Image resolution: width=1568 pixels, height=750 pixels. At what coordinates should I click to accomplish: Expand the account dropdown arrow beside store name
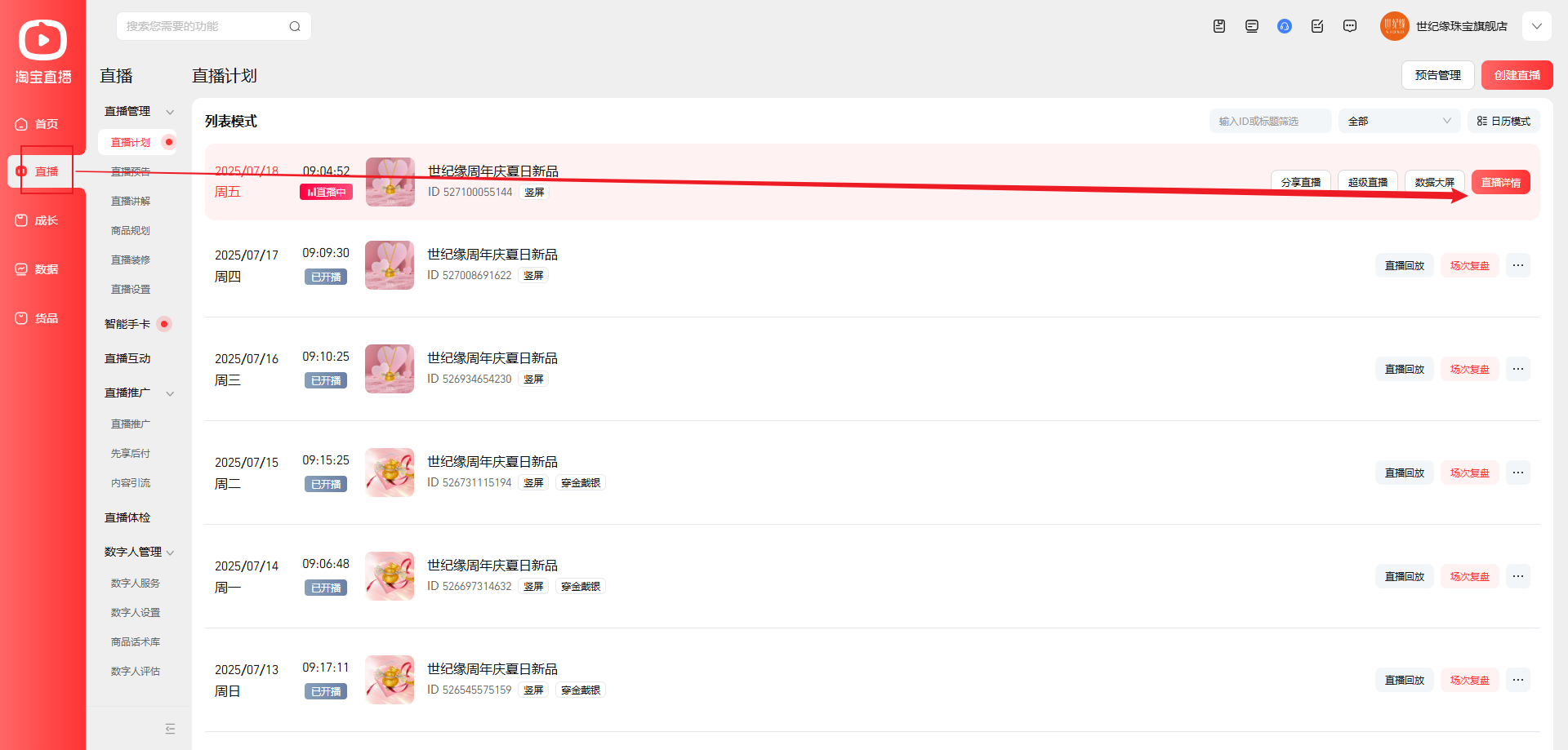pyautogui.click(x=1536, y=26)
